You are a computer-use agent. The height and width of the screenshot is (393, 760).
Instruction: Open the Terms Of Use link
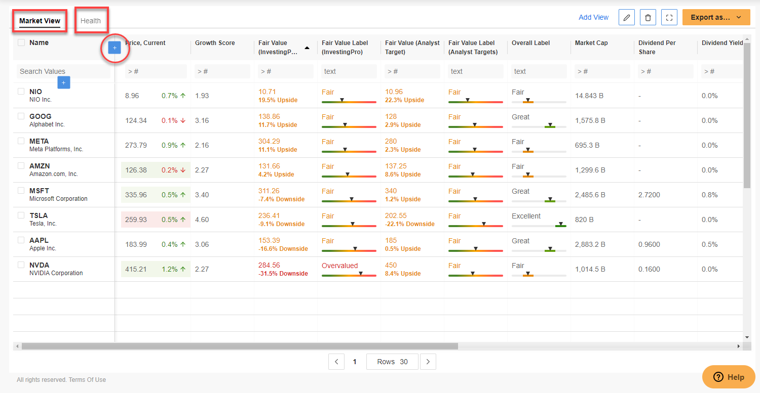point(87,380)
